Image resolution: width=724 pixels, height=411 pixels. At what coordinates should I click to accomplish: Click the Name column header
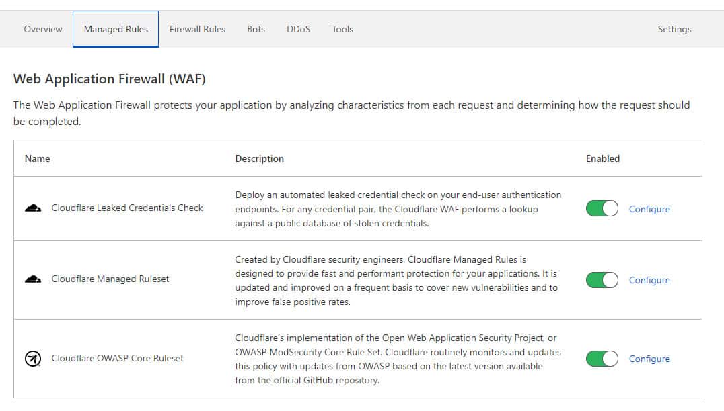point(38,158)
